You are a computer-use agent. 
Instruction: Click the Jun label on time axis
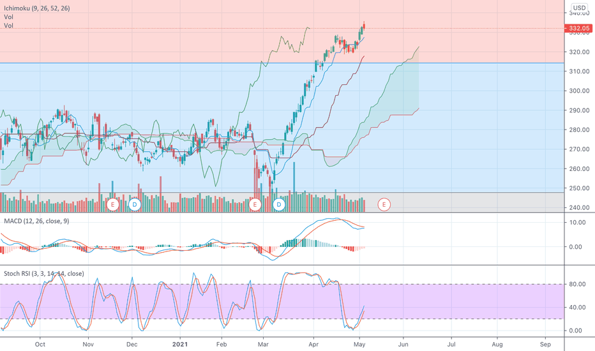click(403, 344)
